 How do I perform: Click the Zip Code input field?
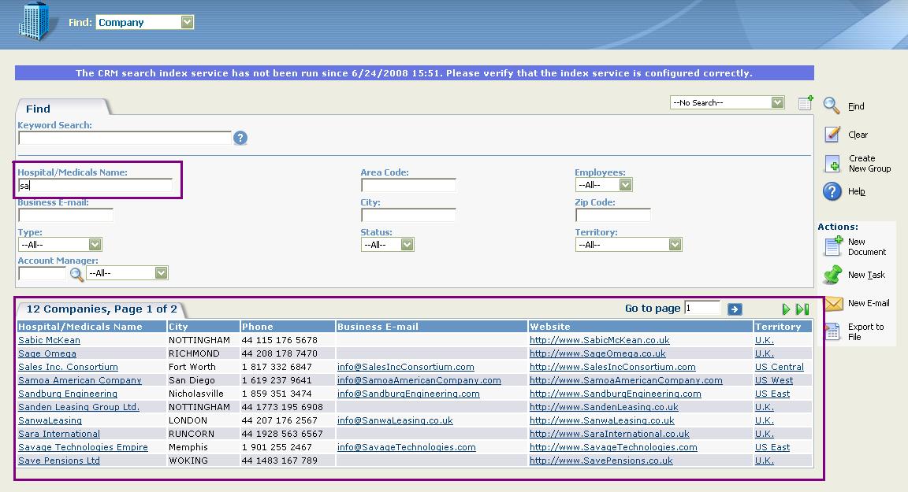tap(612, 215)
